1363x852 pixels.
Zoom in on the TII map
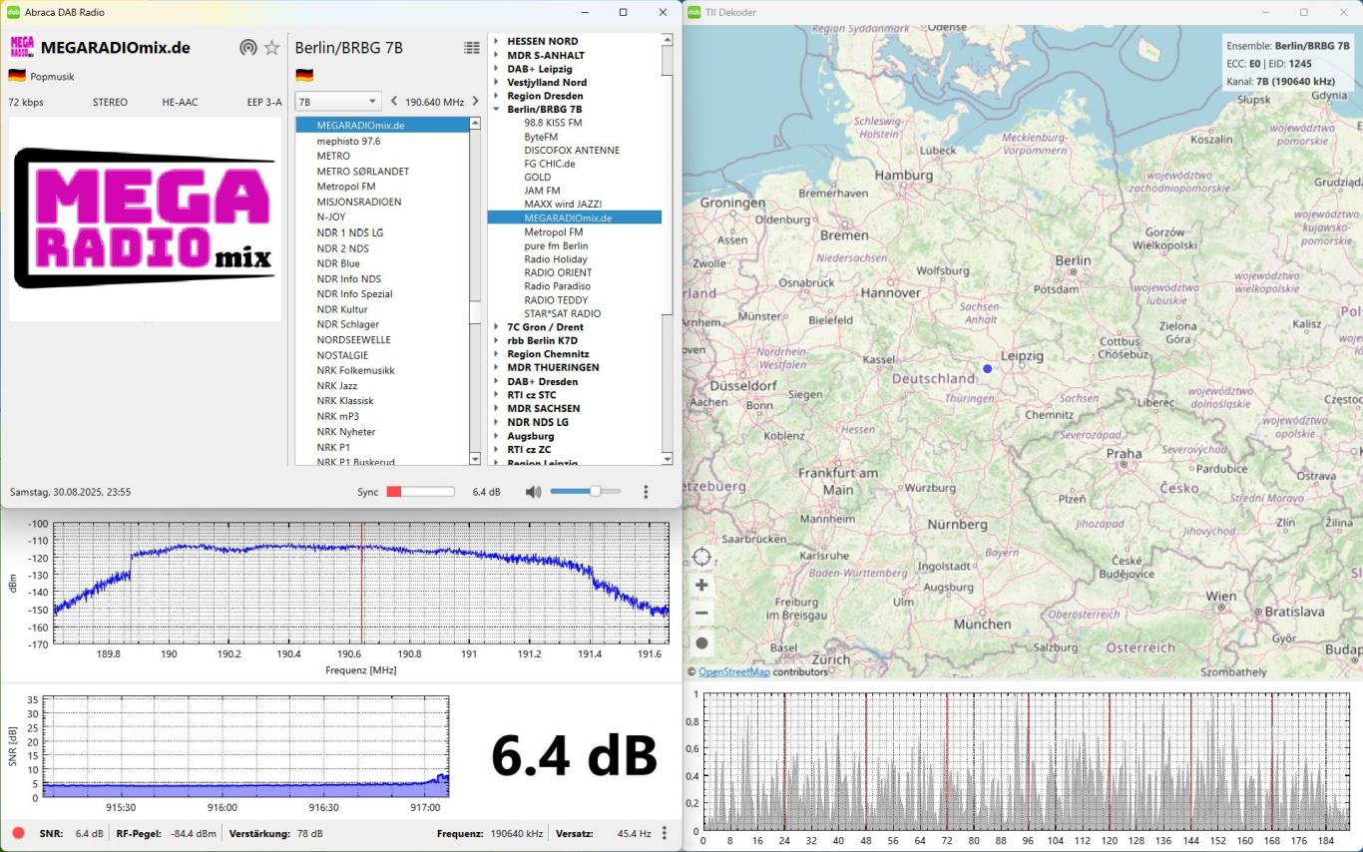coord(701,586)
